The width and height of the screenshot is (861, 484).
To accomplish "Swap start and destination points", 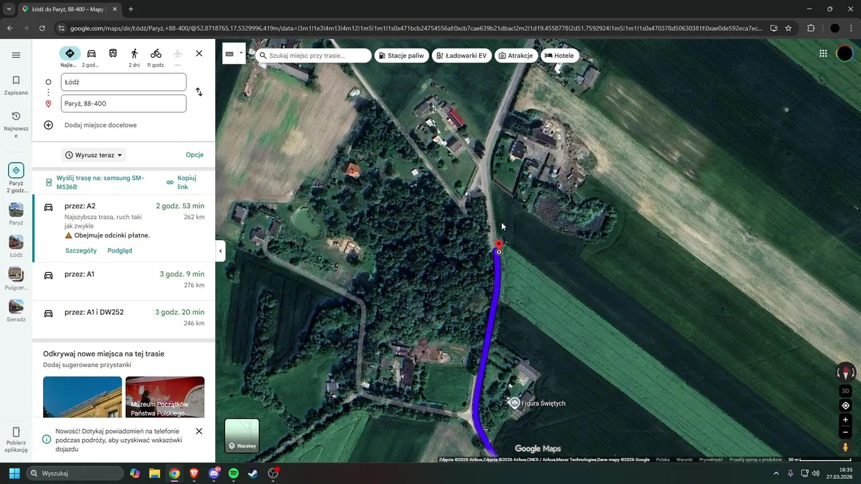I will 199,92.
